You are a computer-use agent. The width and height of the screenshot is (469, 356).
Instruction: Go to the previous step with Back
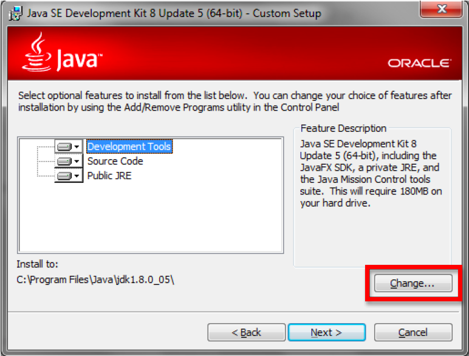point(247,332)
